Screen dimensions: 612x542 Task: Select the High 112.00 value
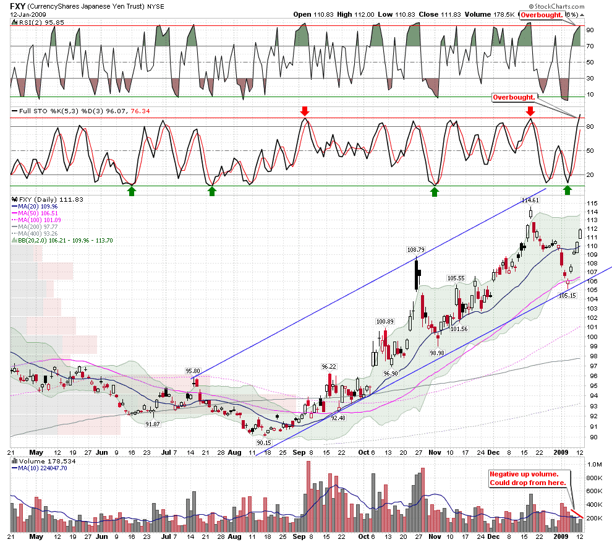pyautogui.click(x=355, y=14)
